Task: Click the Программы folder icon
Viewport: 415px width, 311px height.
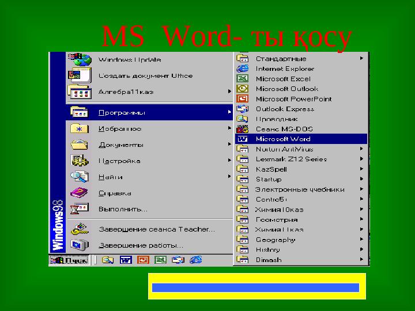Action: pos(79,112)
